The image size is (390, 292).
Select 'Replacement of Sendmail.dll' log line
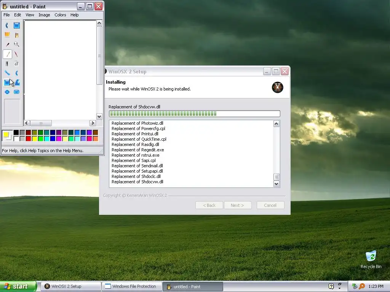click(137, 166)
